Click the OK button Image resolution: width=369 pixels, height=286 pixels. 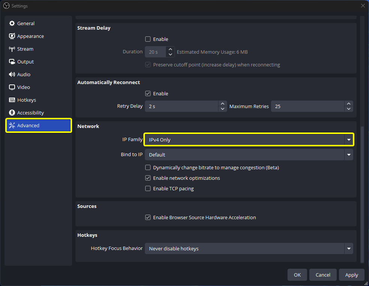297,275
